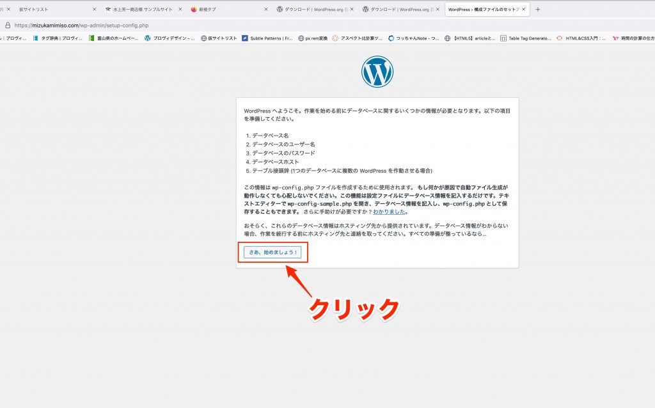This screenshot has height=408, width=655.
Task: Open the アスペクト比計算ツール bookmark
Action: (358, 38)
